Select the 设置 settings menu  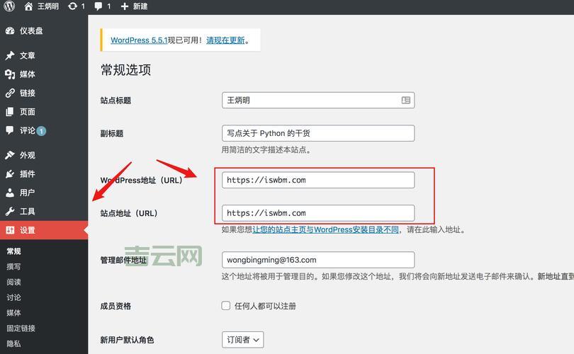tap(44, 230)
